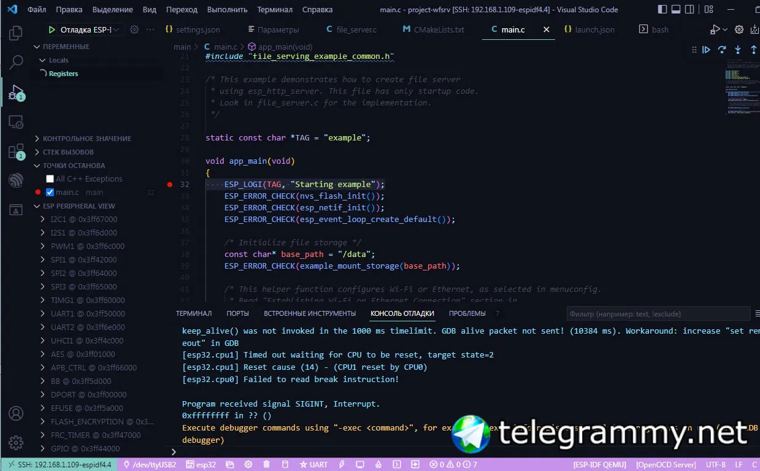Remove the red breakpoint dot at line 32
760x471 pixels.
coord(170,184)
